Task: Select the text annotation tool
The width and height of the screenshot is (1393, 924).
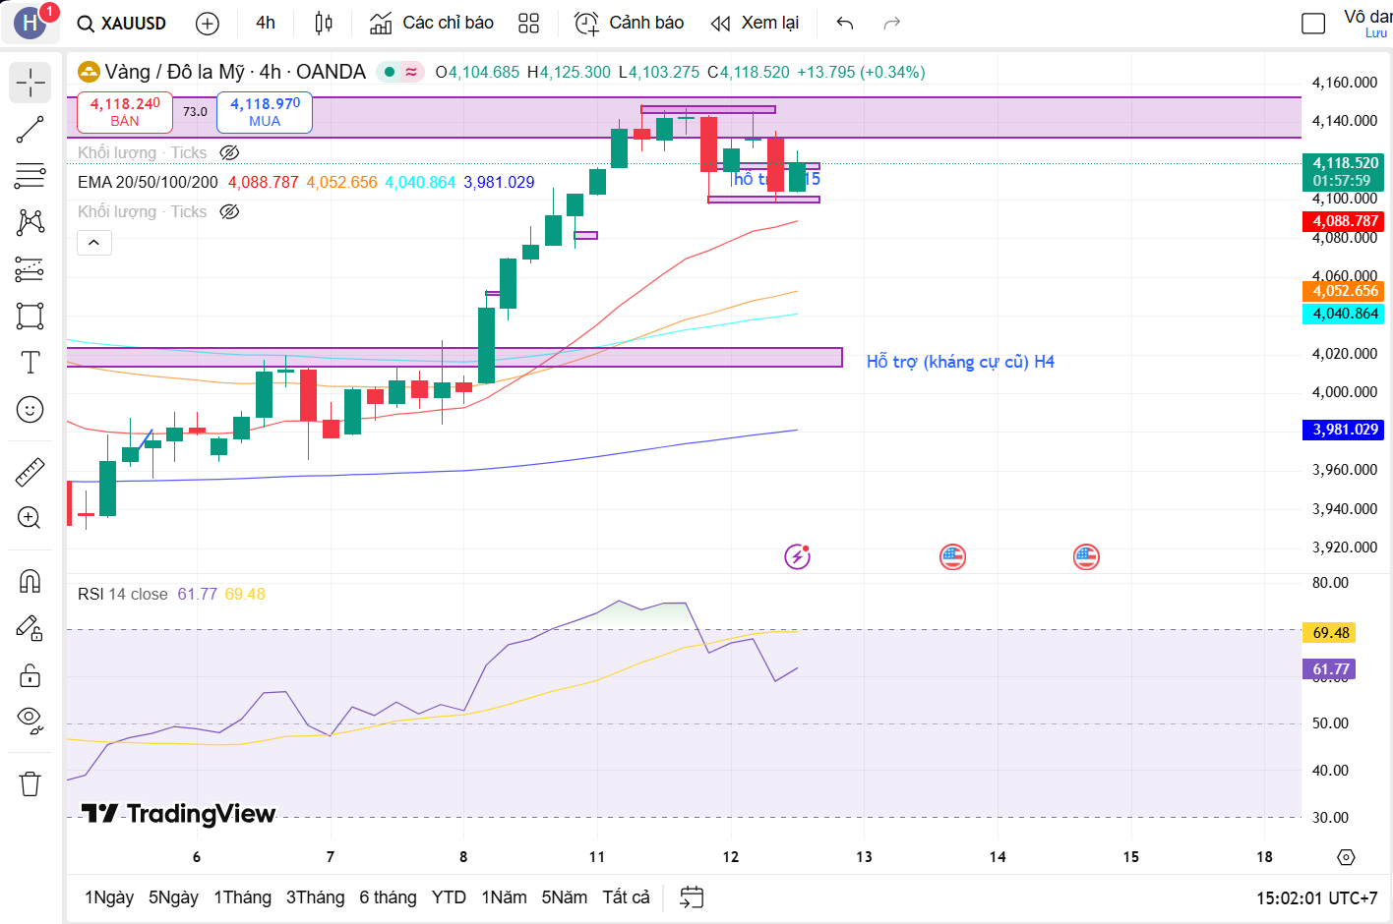Action: (30, 363)
